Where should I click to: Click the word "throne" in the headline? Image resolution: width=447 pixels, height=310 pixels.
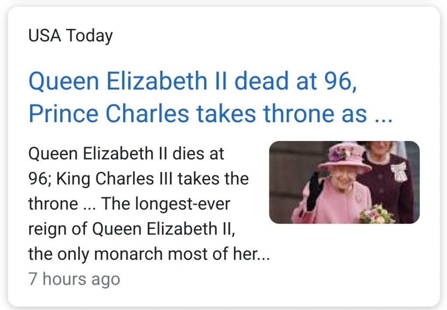(299, 114)
